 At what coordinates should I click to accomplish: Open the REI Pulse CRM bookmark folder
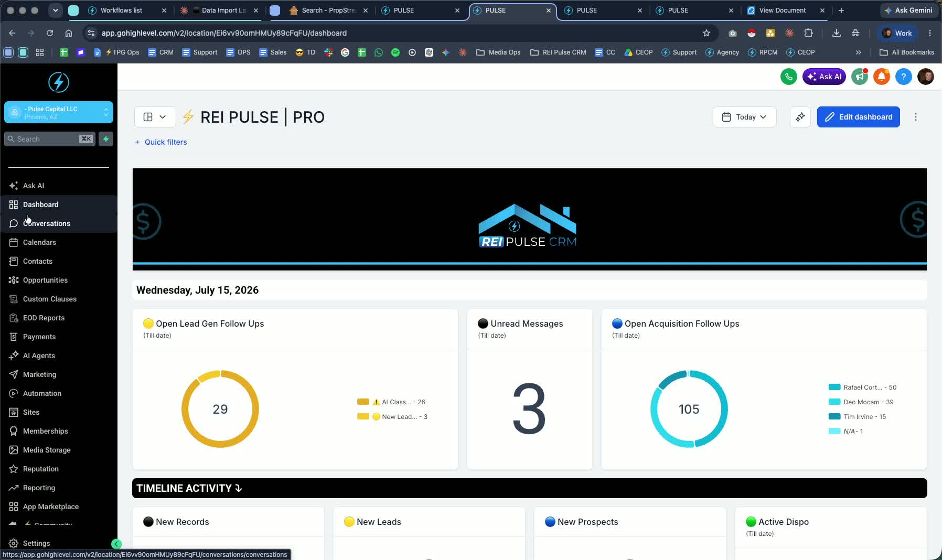point(558,52)
